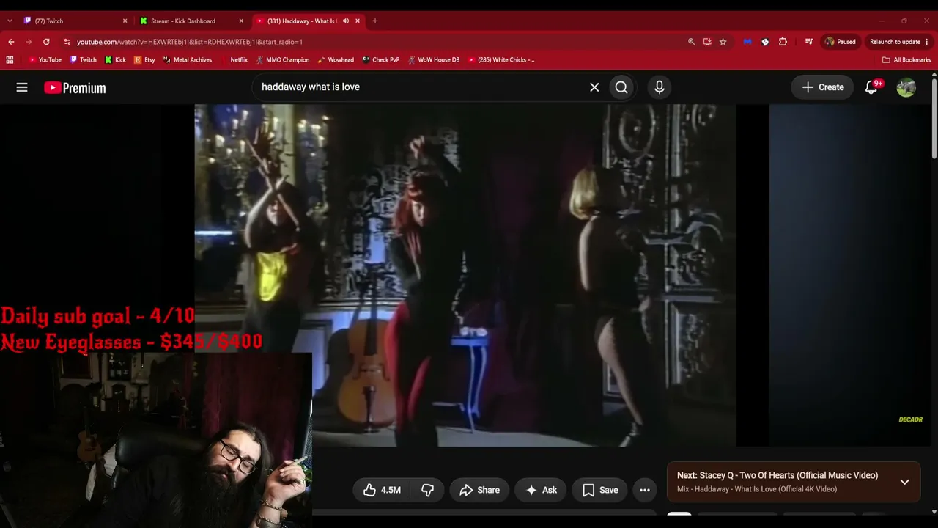938x528 pixels.
Task: Share the Haddaway video
Action: point(479,490)
